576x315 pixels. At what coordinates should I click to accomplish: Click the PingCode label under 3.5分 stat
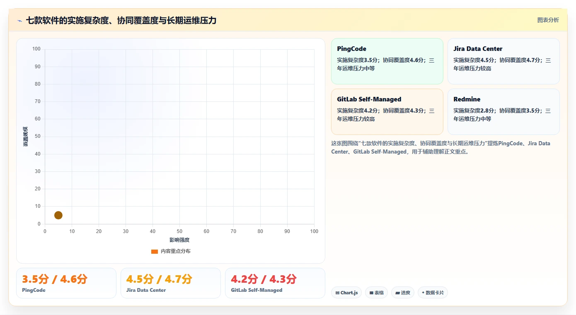pyautogui.click(x=34, y=290)
